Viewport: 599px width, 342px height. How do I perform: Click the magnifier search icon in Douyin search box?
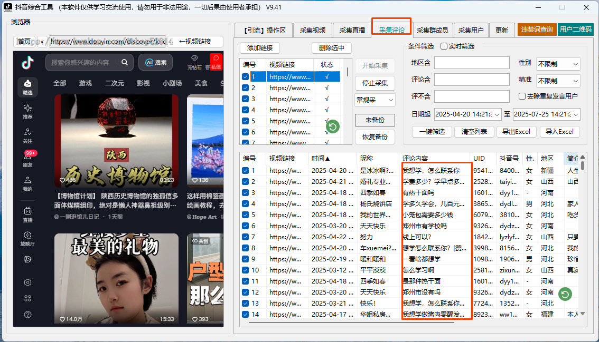(x=125, y=62)
